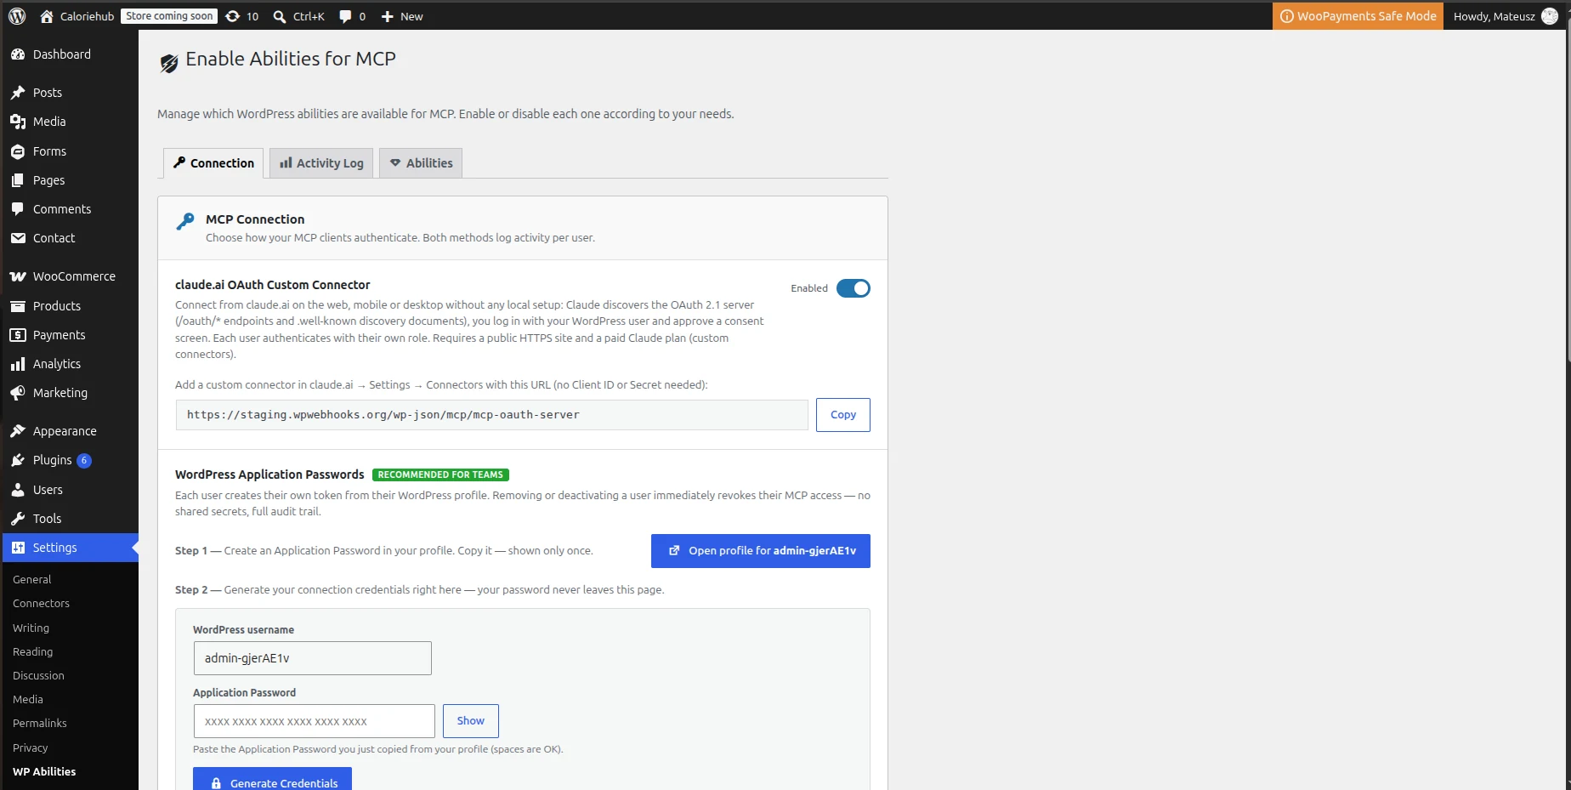The width and height of the screenshot is (1571, 790).
Task: Open the comments bubble icon in admin bar
Action: pos(345,16)
